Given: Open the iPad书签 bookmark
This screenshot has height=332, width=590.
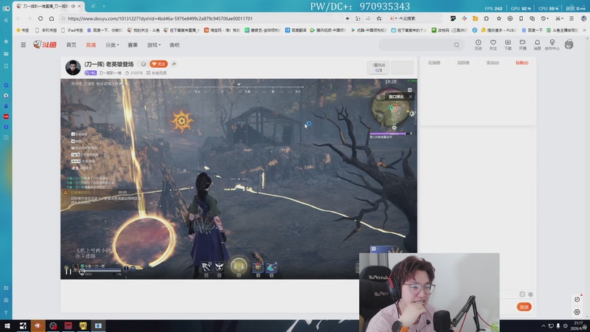Looking at the screenshot, I should pos(72,30).
